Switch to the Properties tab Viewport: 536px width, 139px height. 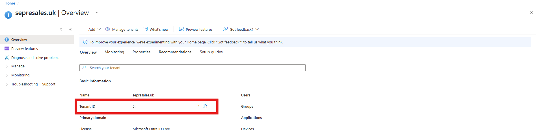pos(141,52)
